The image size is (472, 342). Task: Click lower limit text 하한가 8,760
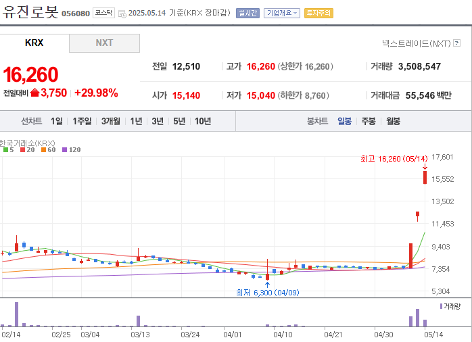303,96
